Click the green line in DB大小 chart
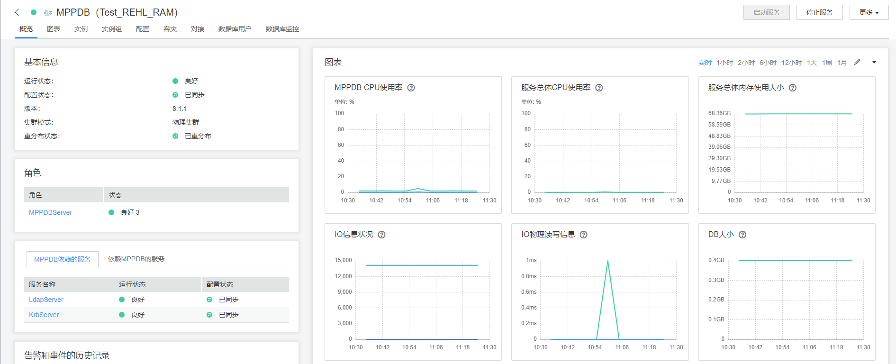The image size is (896, 364). [795, 261]
